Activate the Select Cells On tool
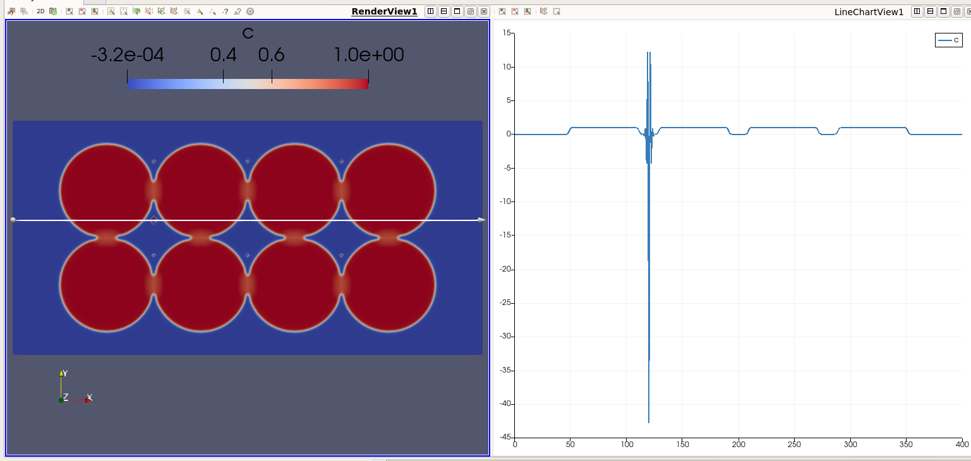The width and height of the screenshot is (971, 461). 111,11
